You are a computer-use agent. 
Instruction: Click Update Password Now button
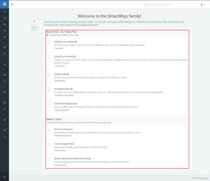[63, 136]
